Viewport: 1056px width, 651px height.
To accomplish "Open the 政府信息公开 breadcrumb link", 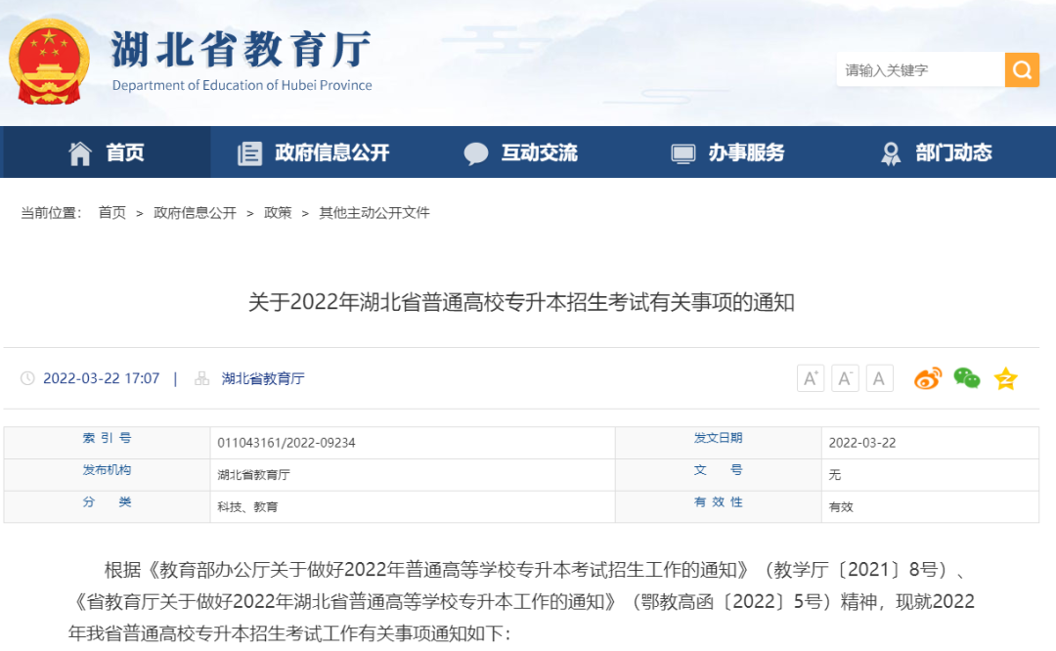I will pyautogui.click(x=196, y=211).
